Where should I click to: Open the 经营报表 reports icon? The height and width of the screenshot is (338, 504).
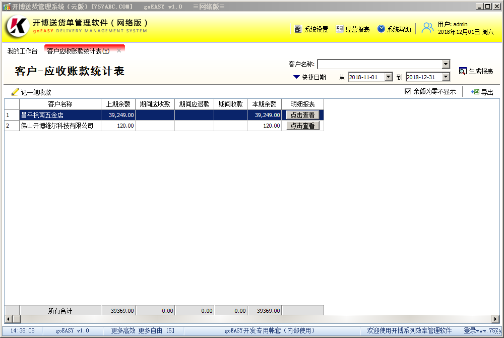pos(340,29)
